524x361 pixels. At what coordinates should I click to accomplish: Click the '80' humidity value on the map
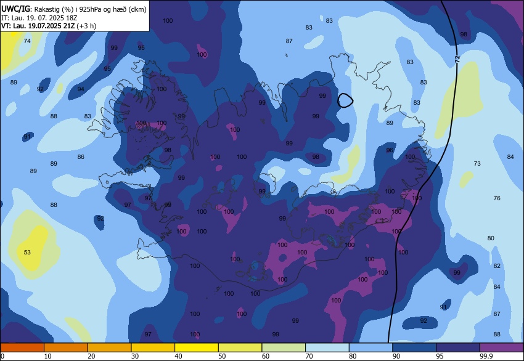tap(491, 238)
